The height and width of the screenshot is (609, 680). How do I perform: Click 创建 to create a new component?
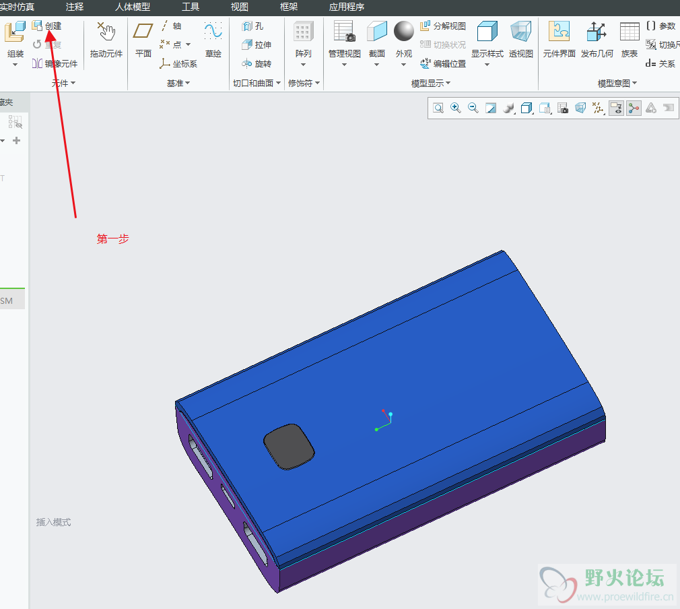point(47,26)
